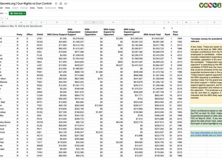Click the anonymous buffalo viewer avatar
222x158 pixels.
pyautogui.click(x=201, y=5)
